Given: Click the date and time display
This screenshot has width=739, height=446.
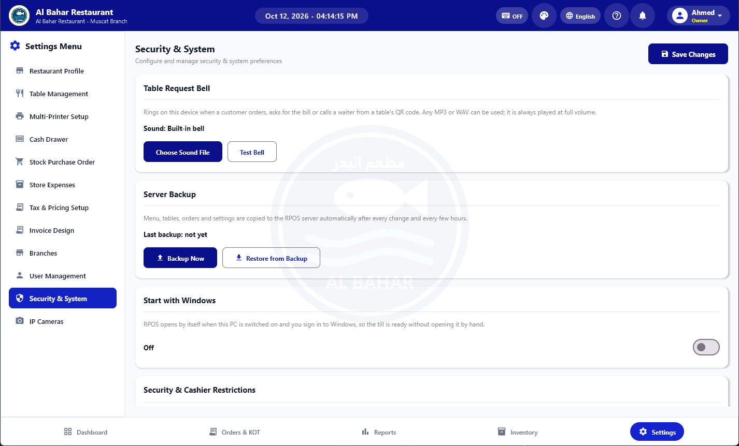Looking at the screenshot, I should coord(311,16).
